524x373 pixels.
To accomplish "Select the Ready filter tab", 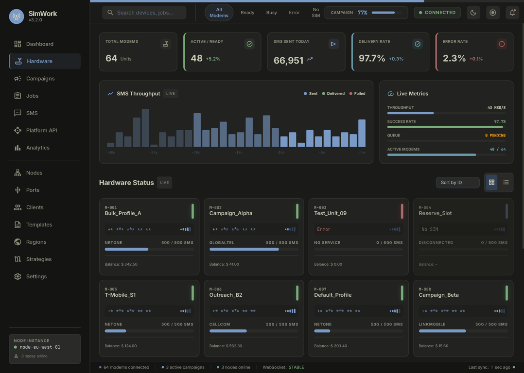I will click(x=247, y=13).
